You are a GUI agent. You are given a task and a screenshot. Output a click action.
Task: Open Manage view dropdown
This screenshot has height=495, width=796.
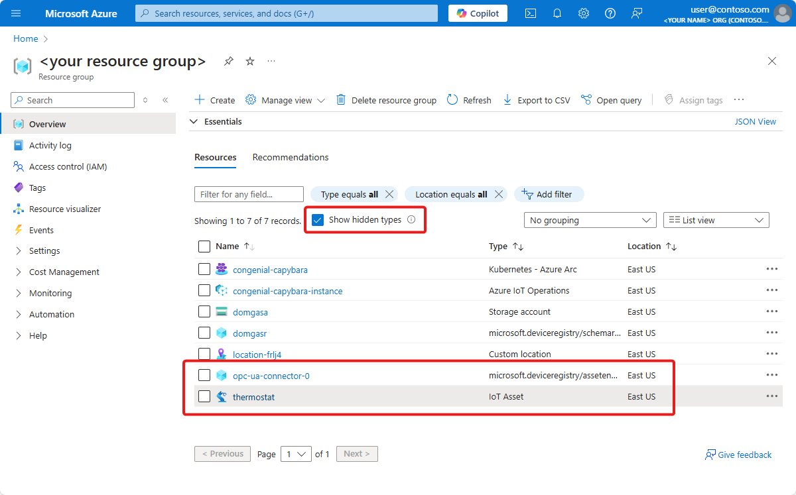pyautogui.click(x=285, y=100)
